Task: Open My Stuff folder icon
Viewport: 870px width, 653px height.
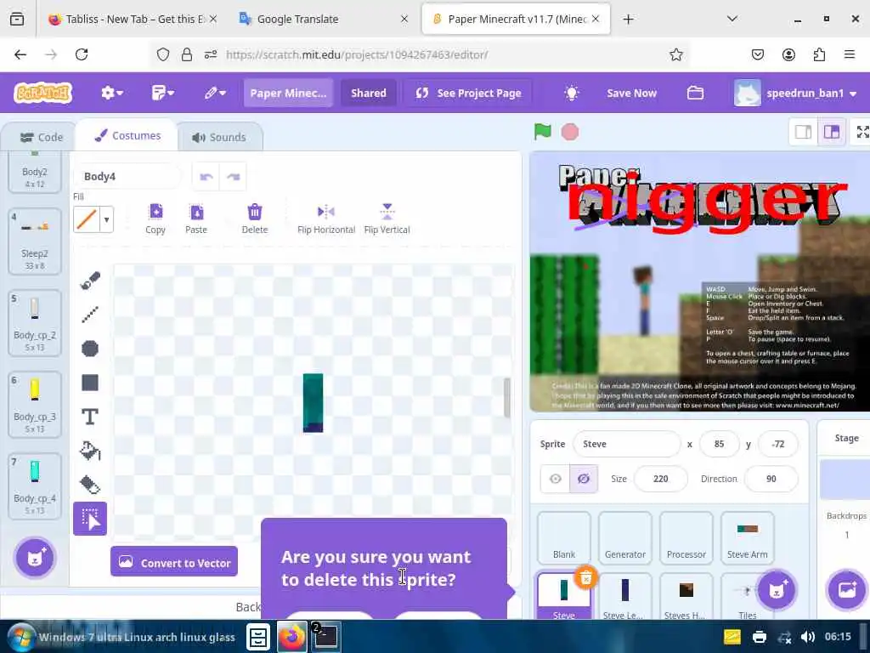Action: point(695,93)
